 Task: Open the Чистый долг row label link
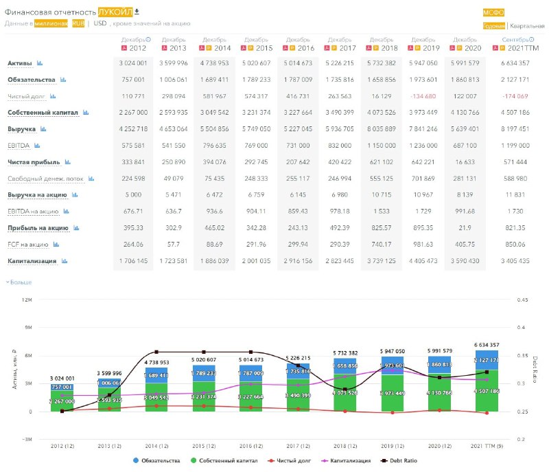(x=26, y=96)
